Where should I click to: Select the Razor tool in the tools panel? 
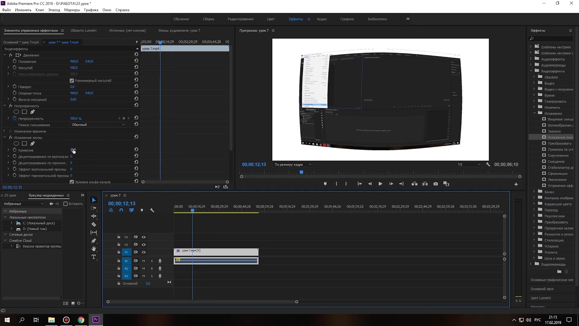click(x=94, y=224)
